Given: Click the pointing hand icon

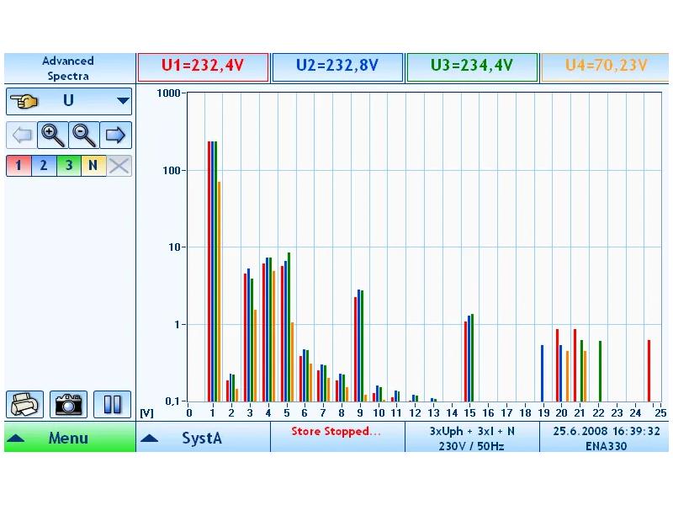Looking at the screenshot, I should (x=24, y=101).
